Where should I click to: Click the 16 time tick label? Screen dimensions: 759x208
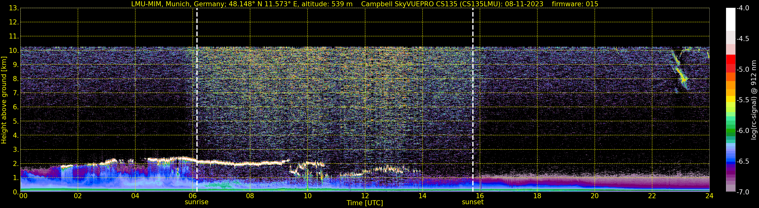click(480, 196)
